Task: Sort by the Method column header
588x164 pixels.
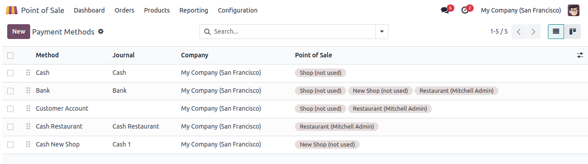Action: pyautogui.click(x=47, y=55)
